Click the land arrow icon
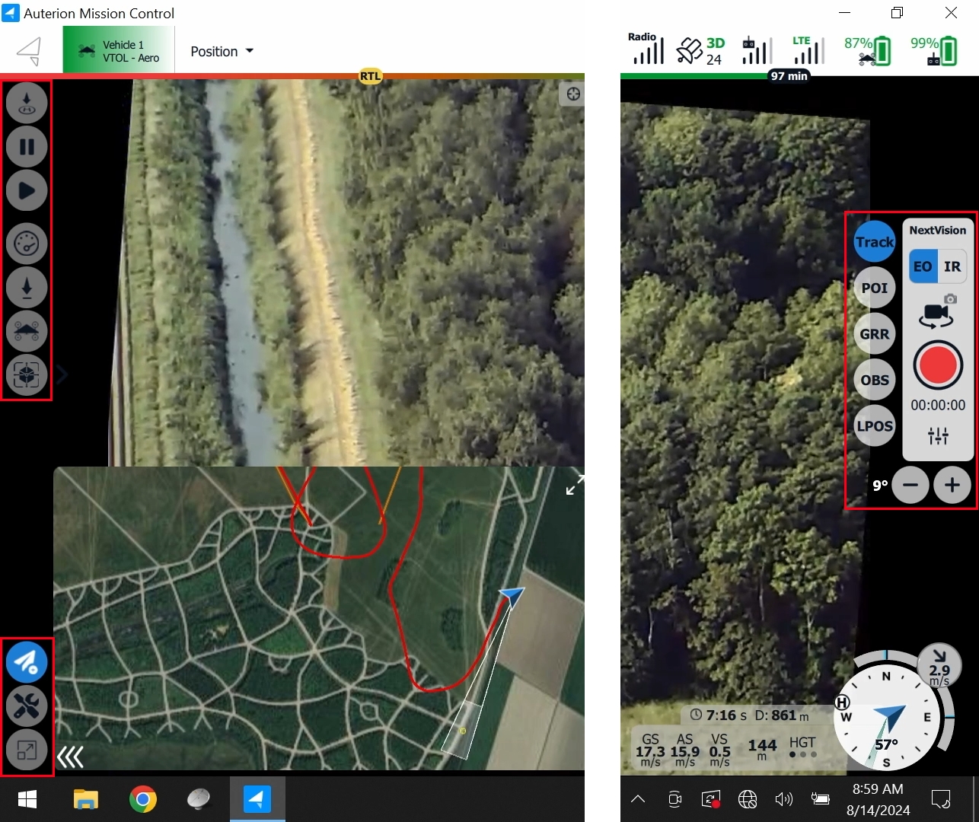The height and width of the screenshot is (822, 979). [x=27, y=288]
